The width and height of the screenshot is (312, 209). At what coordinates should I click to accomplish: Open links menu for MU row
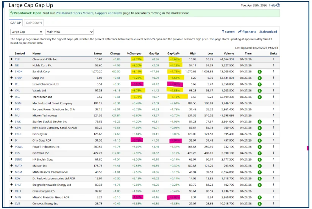pos(273,115)
